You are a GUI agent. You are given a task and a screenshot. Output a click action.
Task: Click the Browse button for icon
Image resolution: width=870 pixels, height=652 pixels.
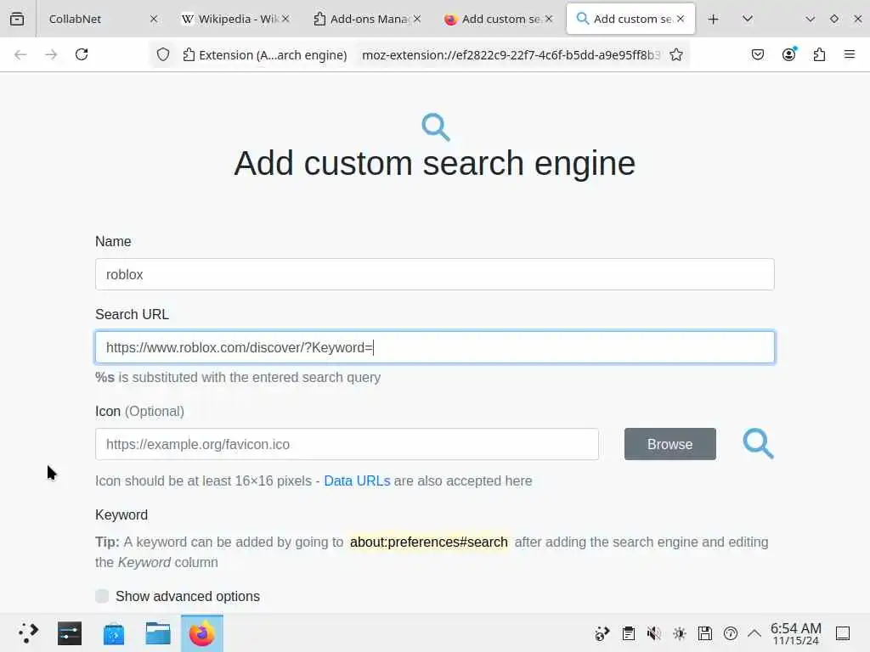coord(669,444)
